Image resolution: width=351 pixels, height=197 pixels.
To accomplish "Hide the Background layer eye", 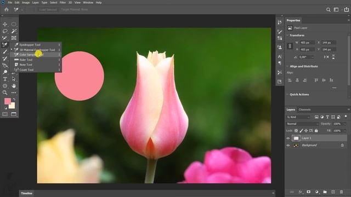I will pyautogui.click(x=288, y=146).
